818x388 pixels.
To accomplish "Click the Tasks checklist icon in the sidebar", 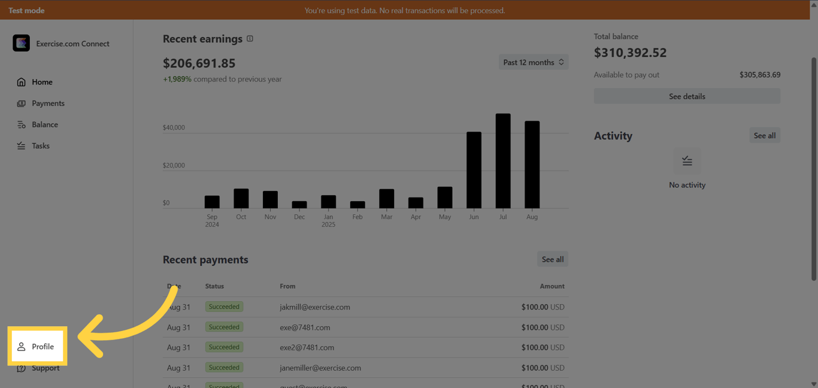I will point(22,146).
